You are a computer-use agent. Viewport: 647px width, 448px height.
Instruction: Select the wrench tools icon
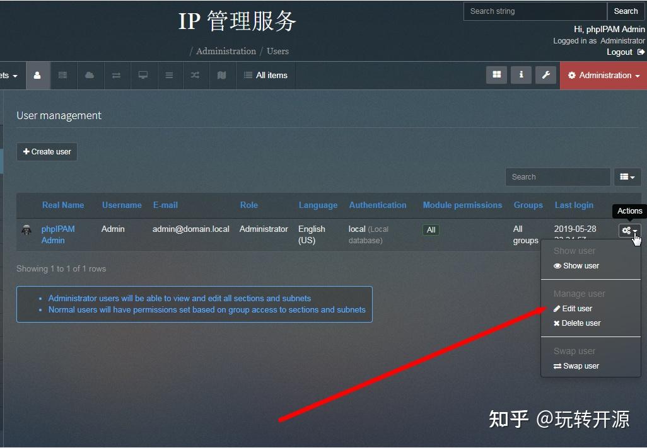click(x=545, y=74)
